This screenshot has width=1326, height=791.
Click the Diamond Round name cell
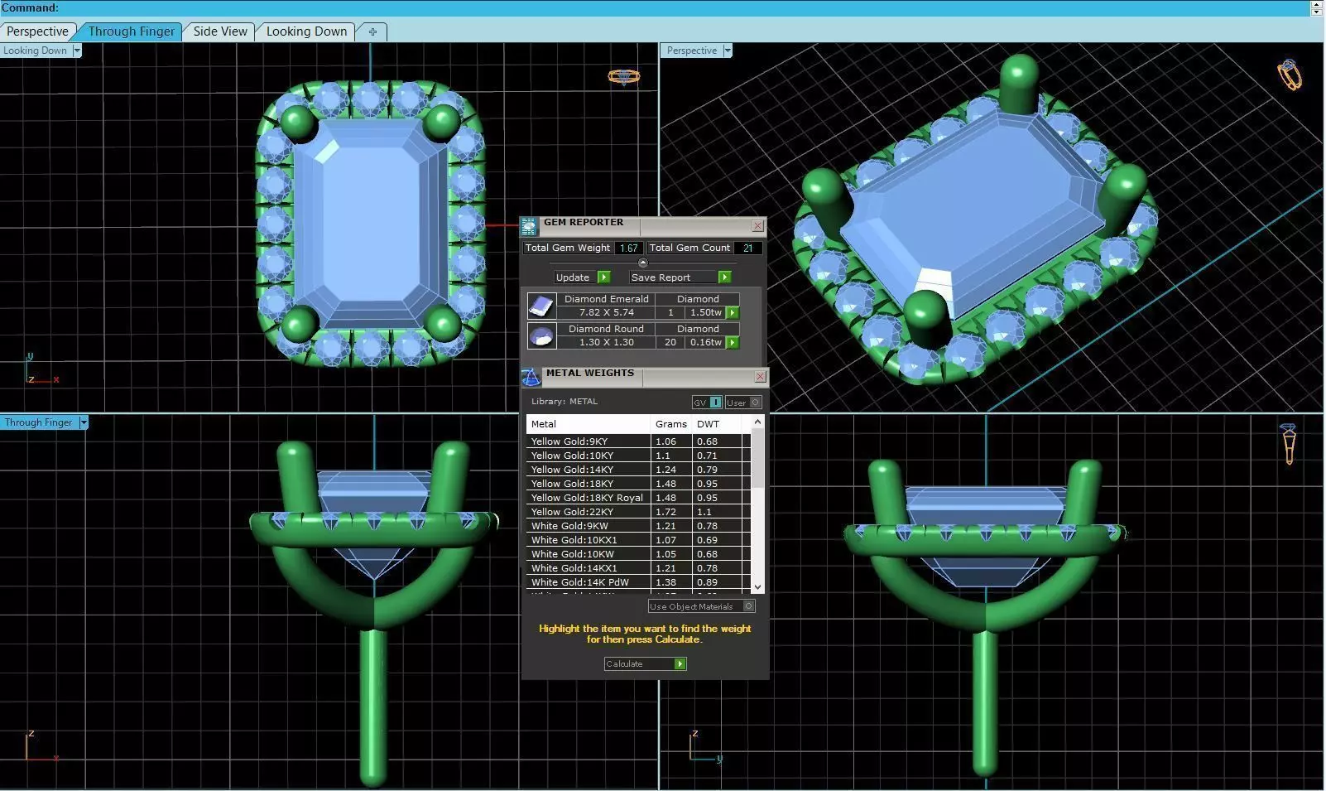click(x=606, y=329)
